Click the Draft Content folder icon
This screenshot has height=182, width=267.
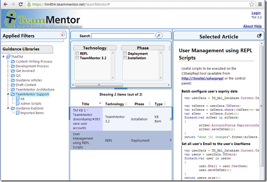(x=13, y=85)
